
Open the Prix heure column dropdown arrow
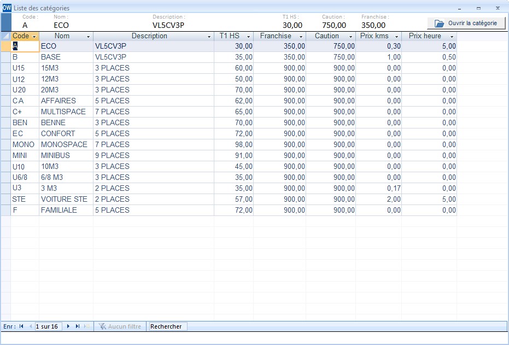point(452,37)
